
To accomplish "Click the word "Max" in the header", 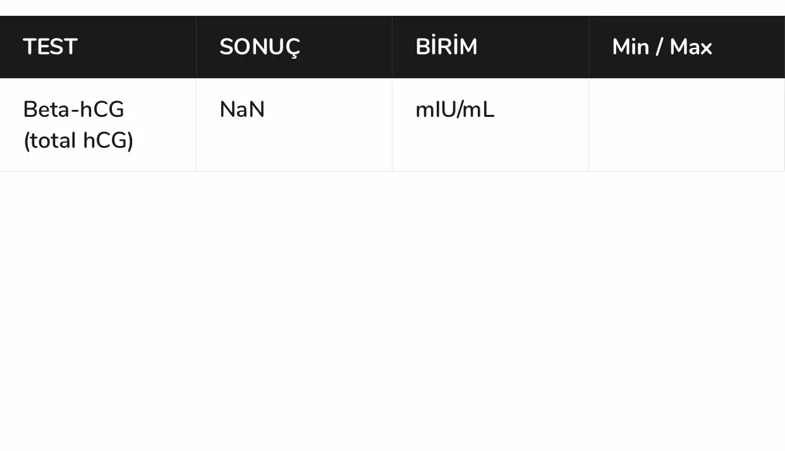I will 691,47.
